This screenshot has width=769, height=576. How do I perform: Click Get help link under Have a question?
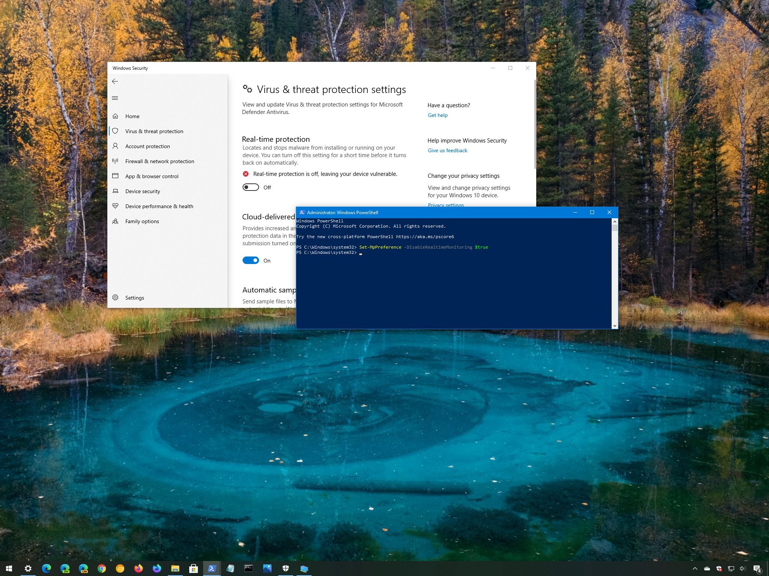[x=437, y=115]
